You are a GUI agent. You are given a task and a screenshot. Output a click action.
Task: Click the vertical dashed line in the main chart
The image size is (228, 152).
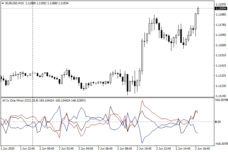(33, 46)
